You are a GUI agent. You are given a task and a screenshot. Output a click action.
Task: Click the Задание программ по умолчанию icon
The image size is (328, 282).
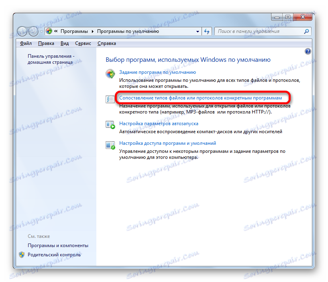[110, 74]
